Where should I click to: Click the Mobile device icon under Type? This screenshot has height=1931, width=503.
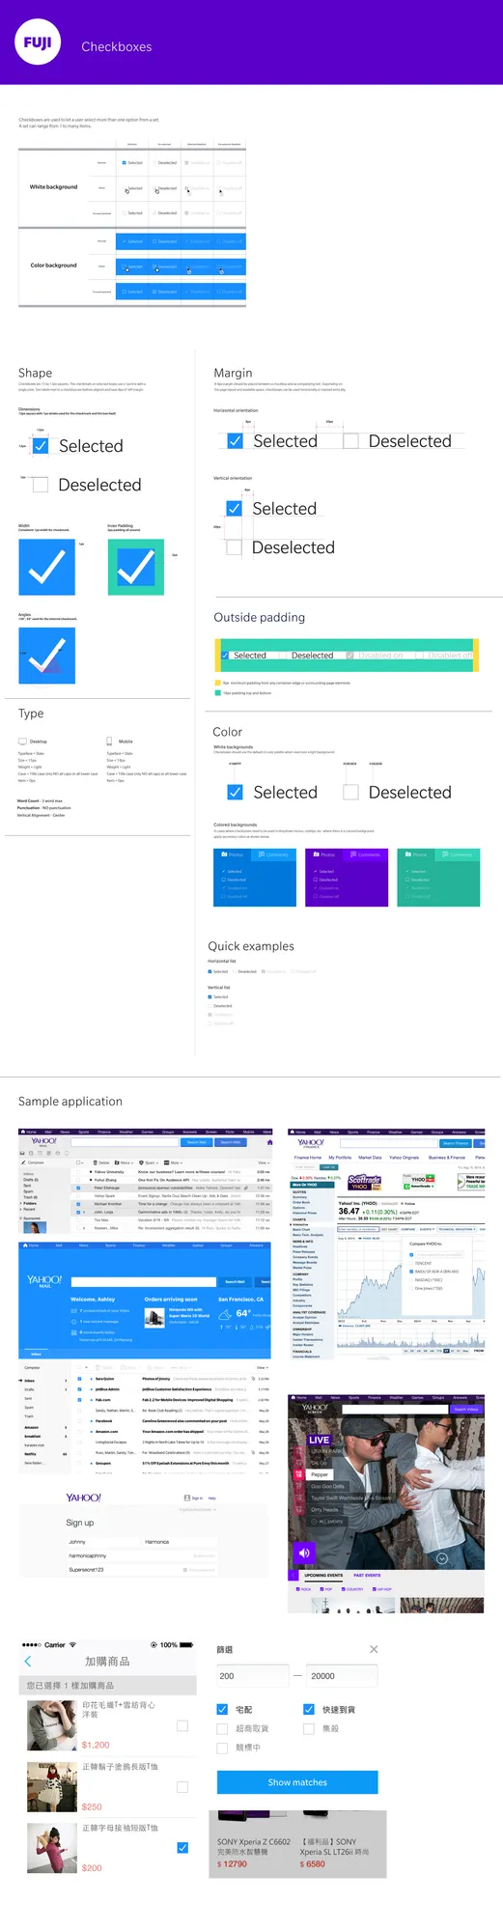(x=109, y=742)
